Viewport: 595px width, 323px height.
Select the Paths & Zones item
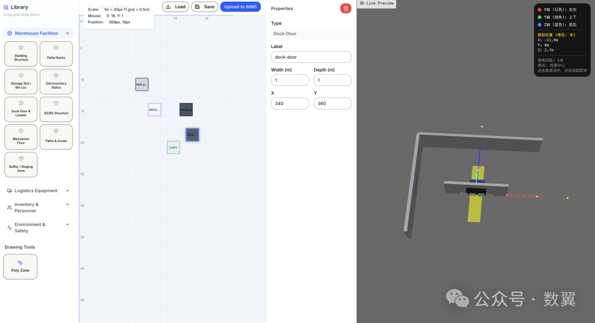pyautogui.click(x=56, y=137)
